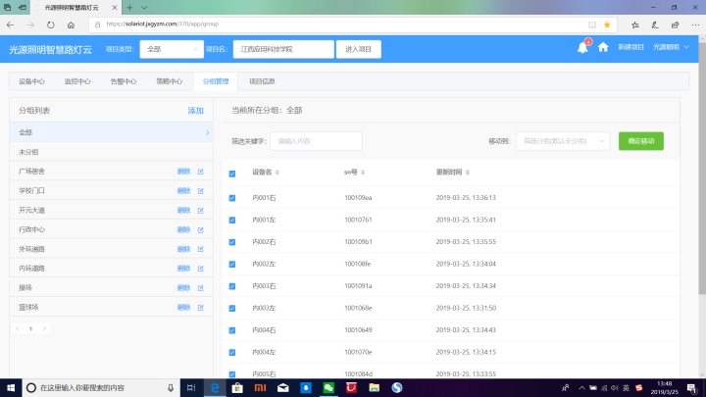Open the 项目类型 dropdown showing 全部
Image resolution: width=706 pixels, height=397 pixels.
[x=172, y=49]
